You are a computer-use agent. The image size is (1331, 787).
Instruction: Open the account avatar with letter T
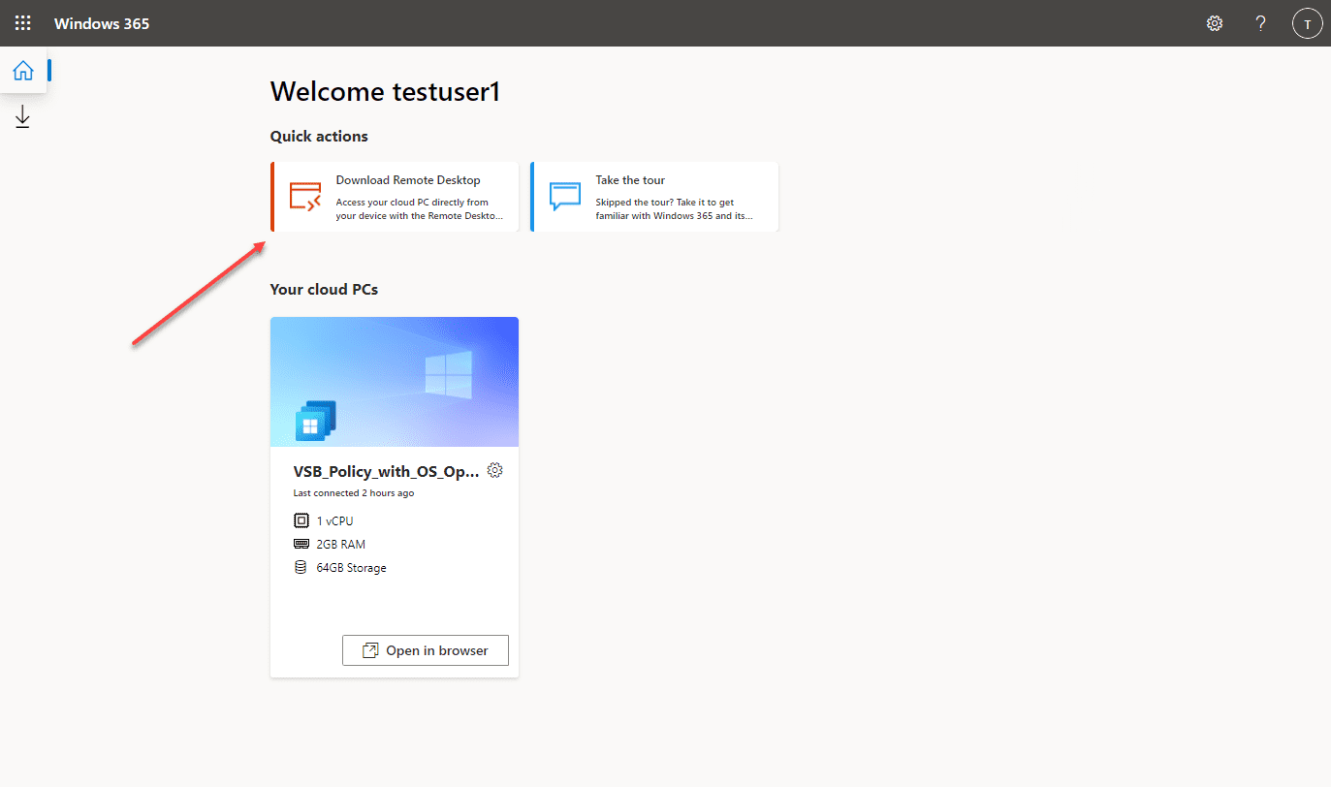pos(1307,23)
